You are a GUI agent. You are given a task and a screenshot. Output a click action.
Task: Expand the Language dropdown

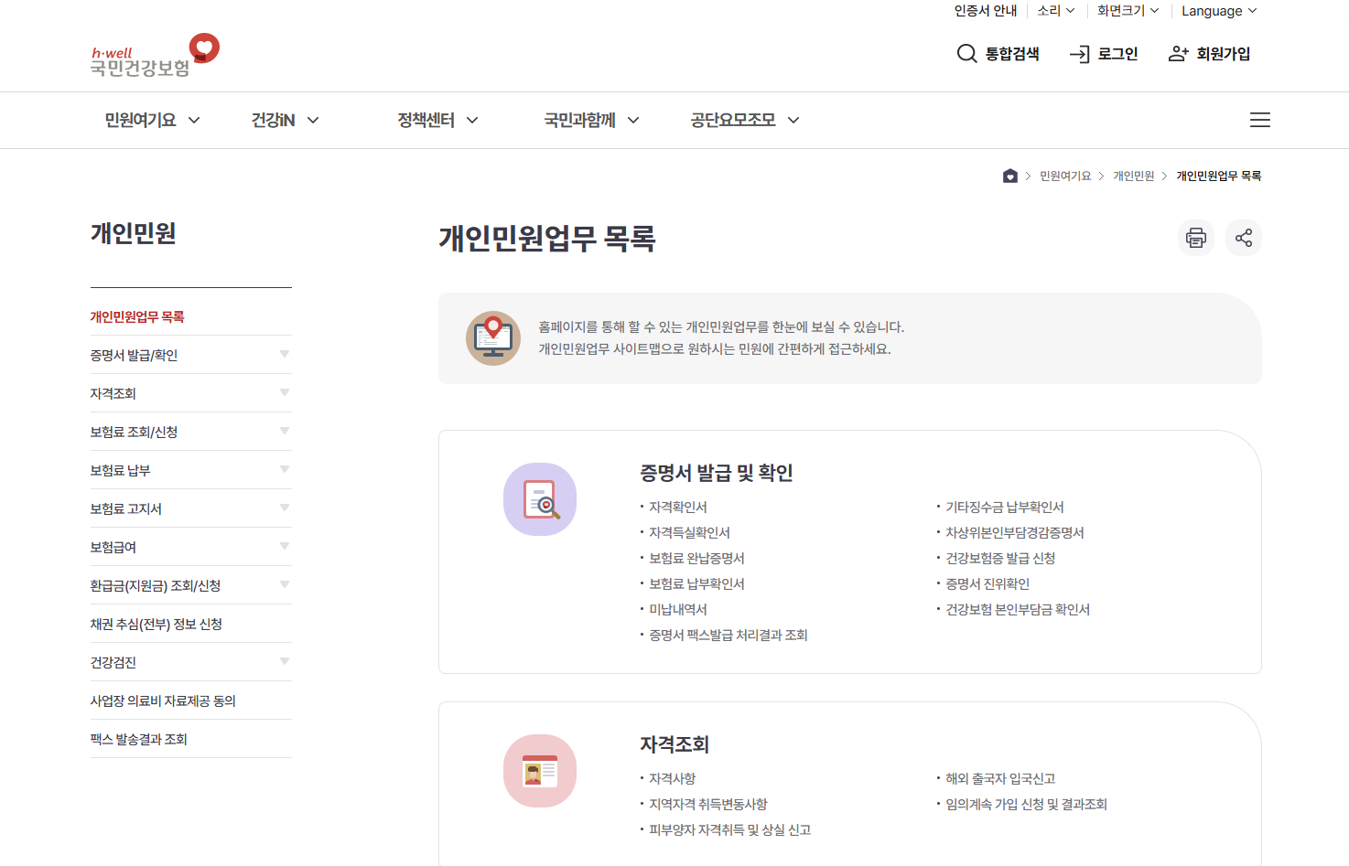click(x=1219, y=11)
